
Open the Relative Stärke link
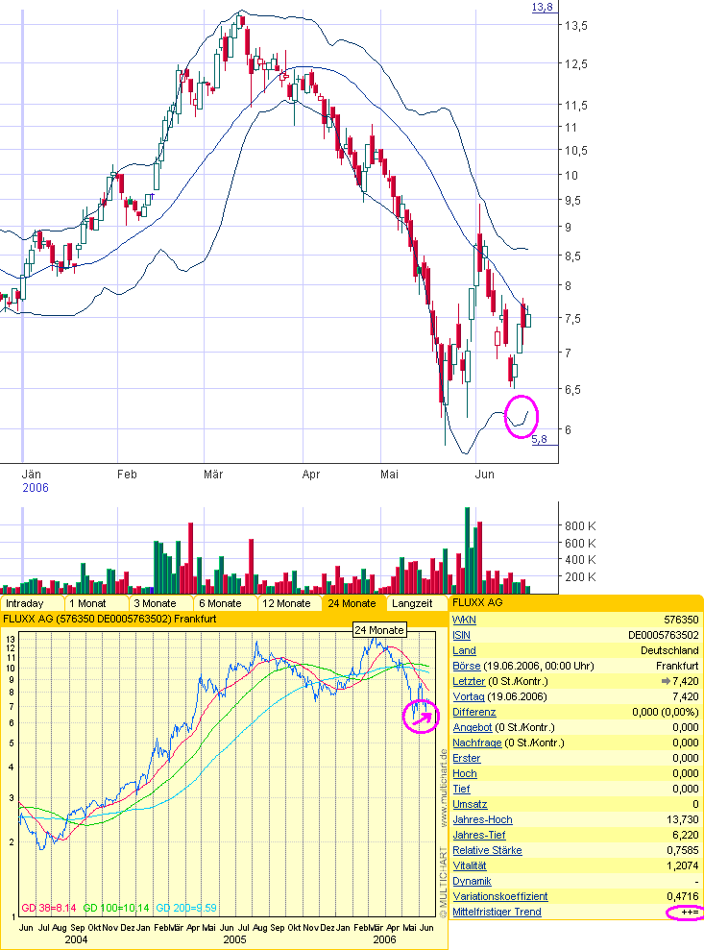coord(487,851)
